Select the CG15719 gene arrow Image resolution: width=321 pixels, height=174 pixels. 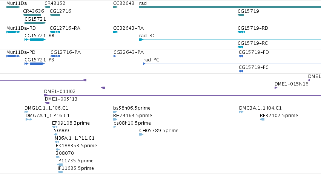tap(241, 15)
